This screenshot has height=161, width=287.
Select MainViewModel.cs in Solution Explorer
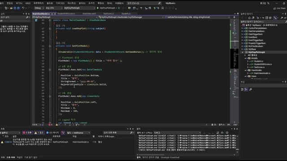(x=262, y=73)
